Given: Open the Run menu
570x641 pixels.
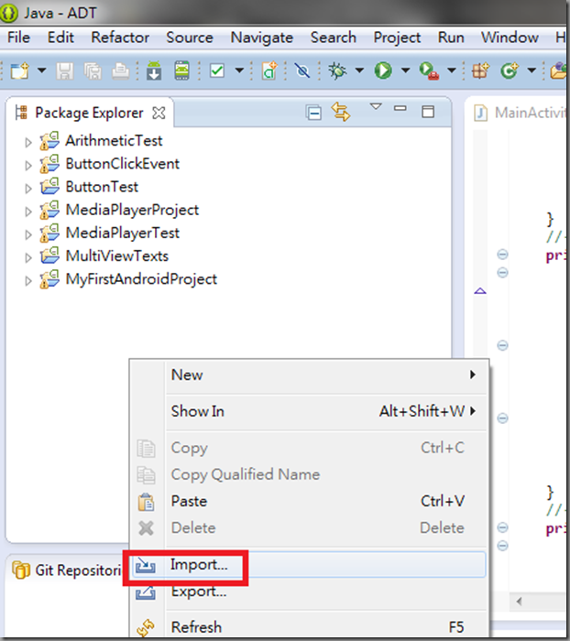Looking at the screenshot, I should coord(451,38).
